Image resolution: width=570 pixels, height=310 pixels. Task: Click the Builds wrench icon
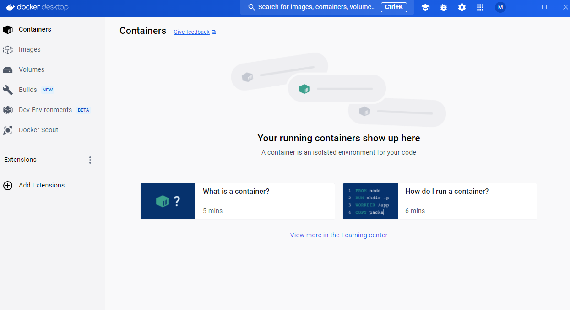(x=8, y=90)
